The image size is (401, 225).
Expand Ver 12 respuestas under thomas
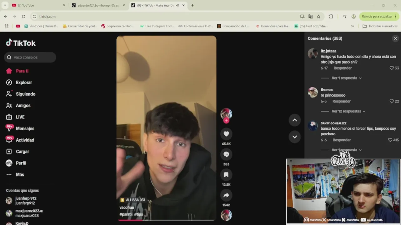348,111
